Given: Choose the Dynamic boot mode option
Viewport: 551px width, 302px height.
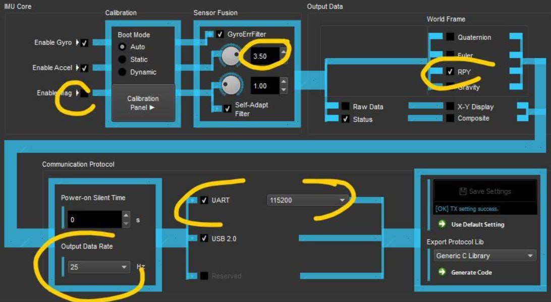Looking at the screenshot, I should coord(122,72).
